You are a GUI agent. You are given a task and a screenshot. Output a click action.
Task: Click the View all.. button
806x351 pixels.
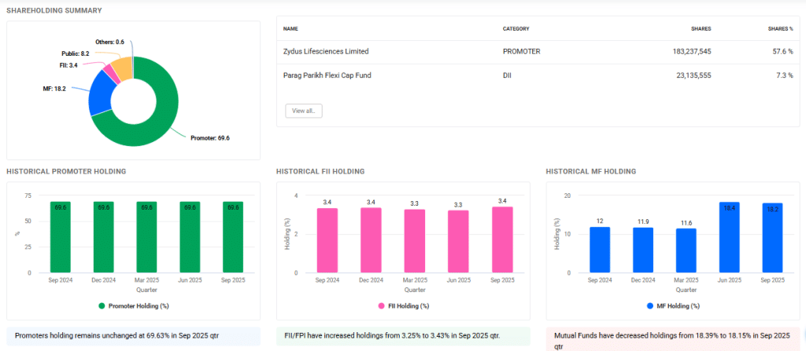[x=303, y=111]
